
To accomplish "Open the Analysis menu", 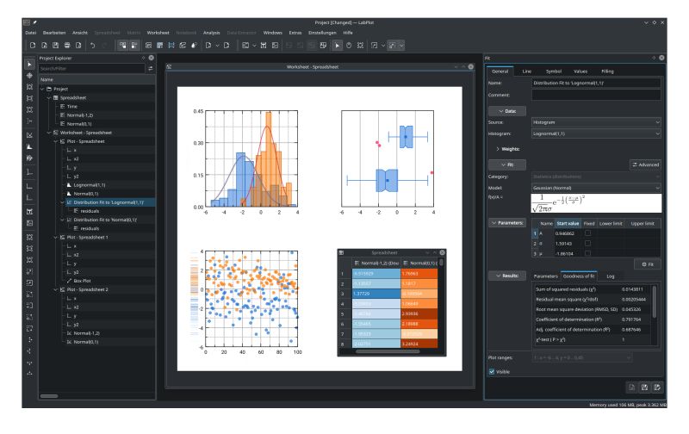I will 211,32.
